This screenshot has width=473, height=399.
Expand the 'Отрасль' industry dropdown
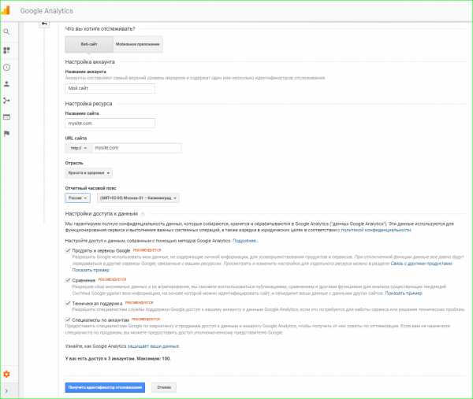click(x=89, y=172)
